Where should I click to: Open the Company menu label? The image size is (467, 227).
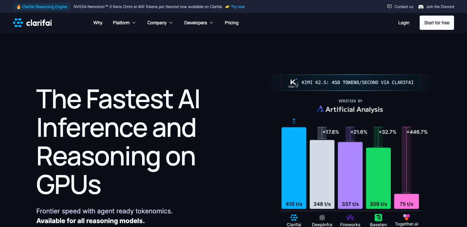157,23
